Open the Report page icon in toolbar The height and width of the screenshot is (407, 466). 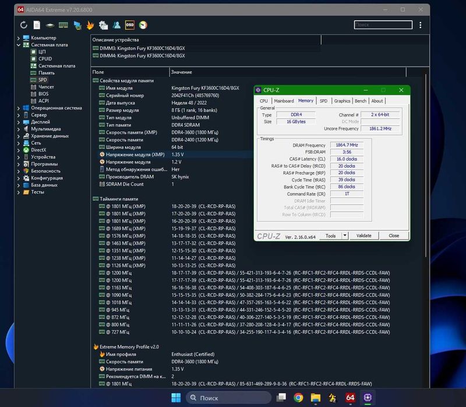(x=37, y=25)
